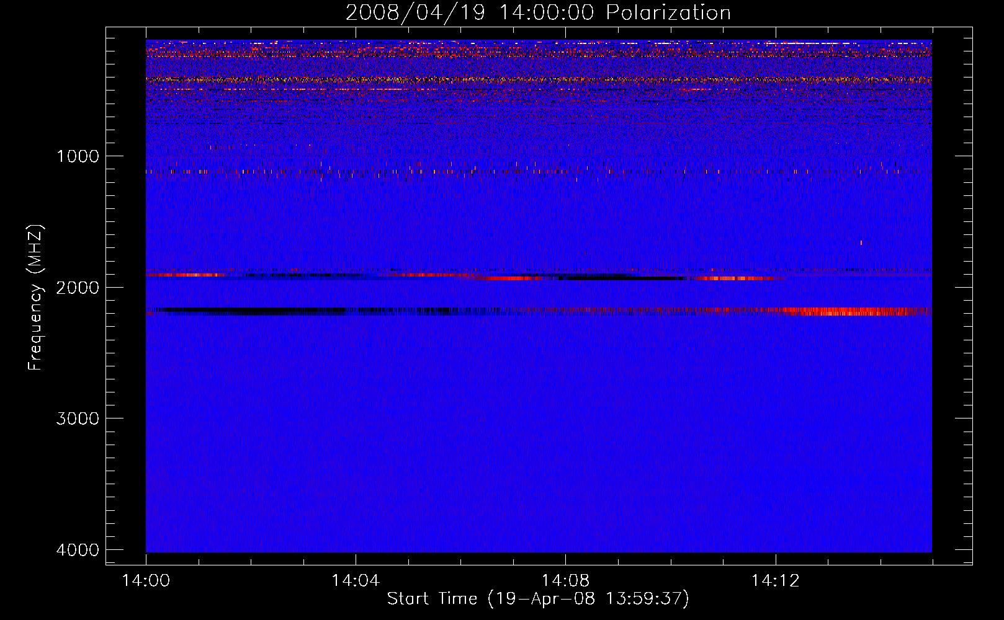Viewport: 1004px width, 620px height.
Task: Click the 3000 frequency tick label
Action: 78,418
